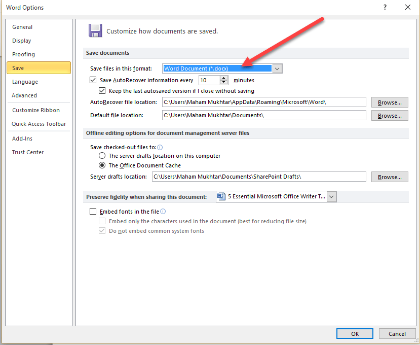The width and height of the screenshot is (420, 345).
Task: Select the Save category
Action: pos(39,68)
